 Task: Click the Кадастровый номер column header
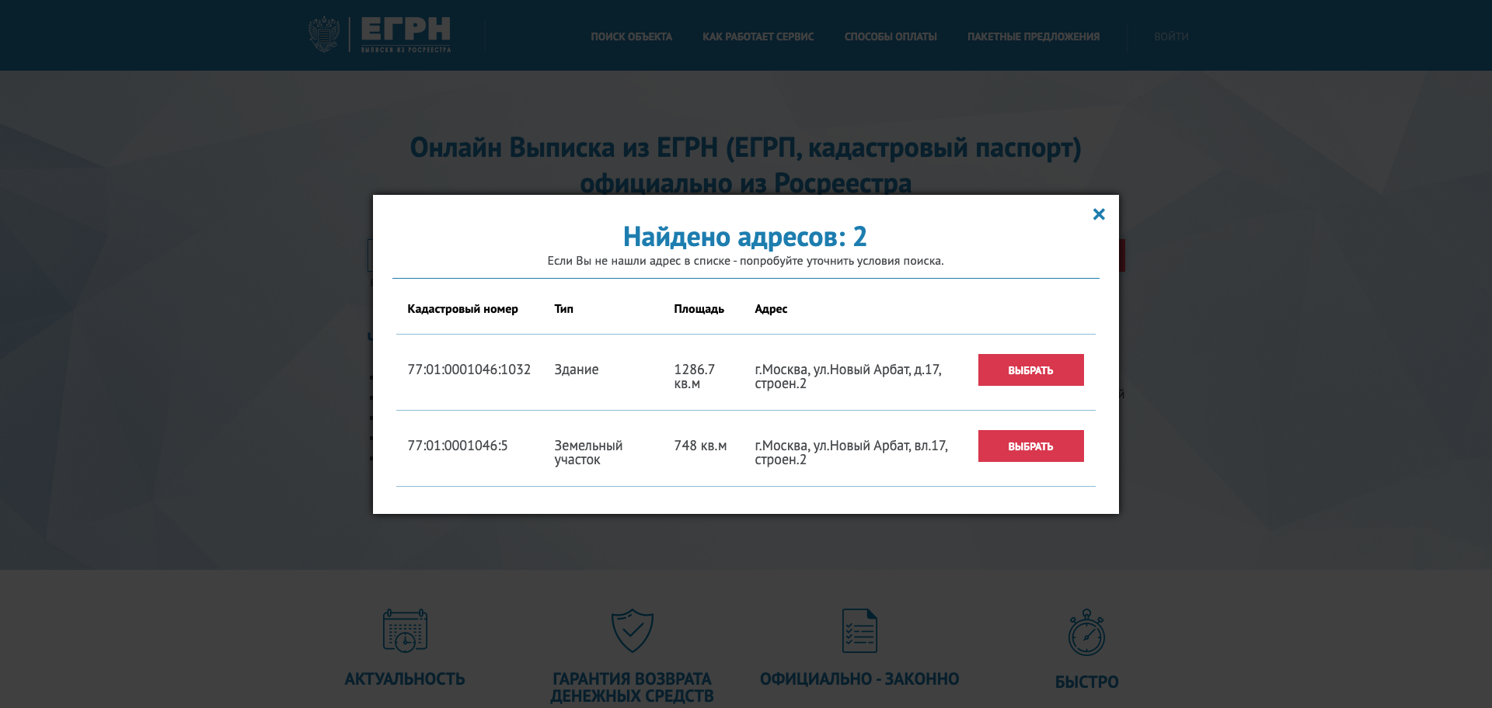click(x=462, y=309)
